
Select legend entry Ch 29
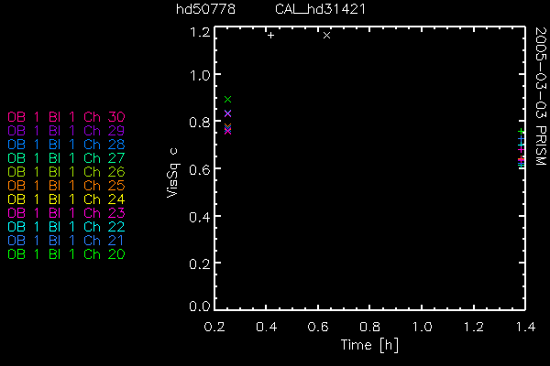coord(66,130)
